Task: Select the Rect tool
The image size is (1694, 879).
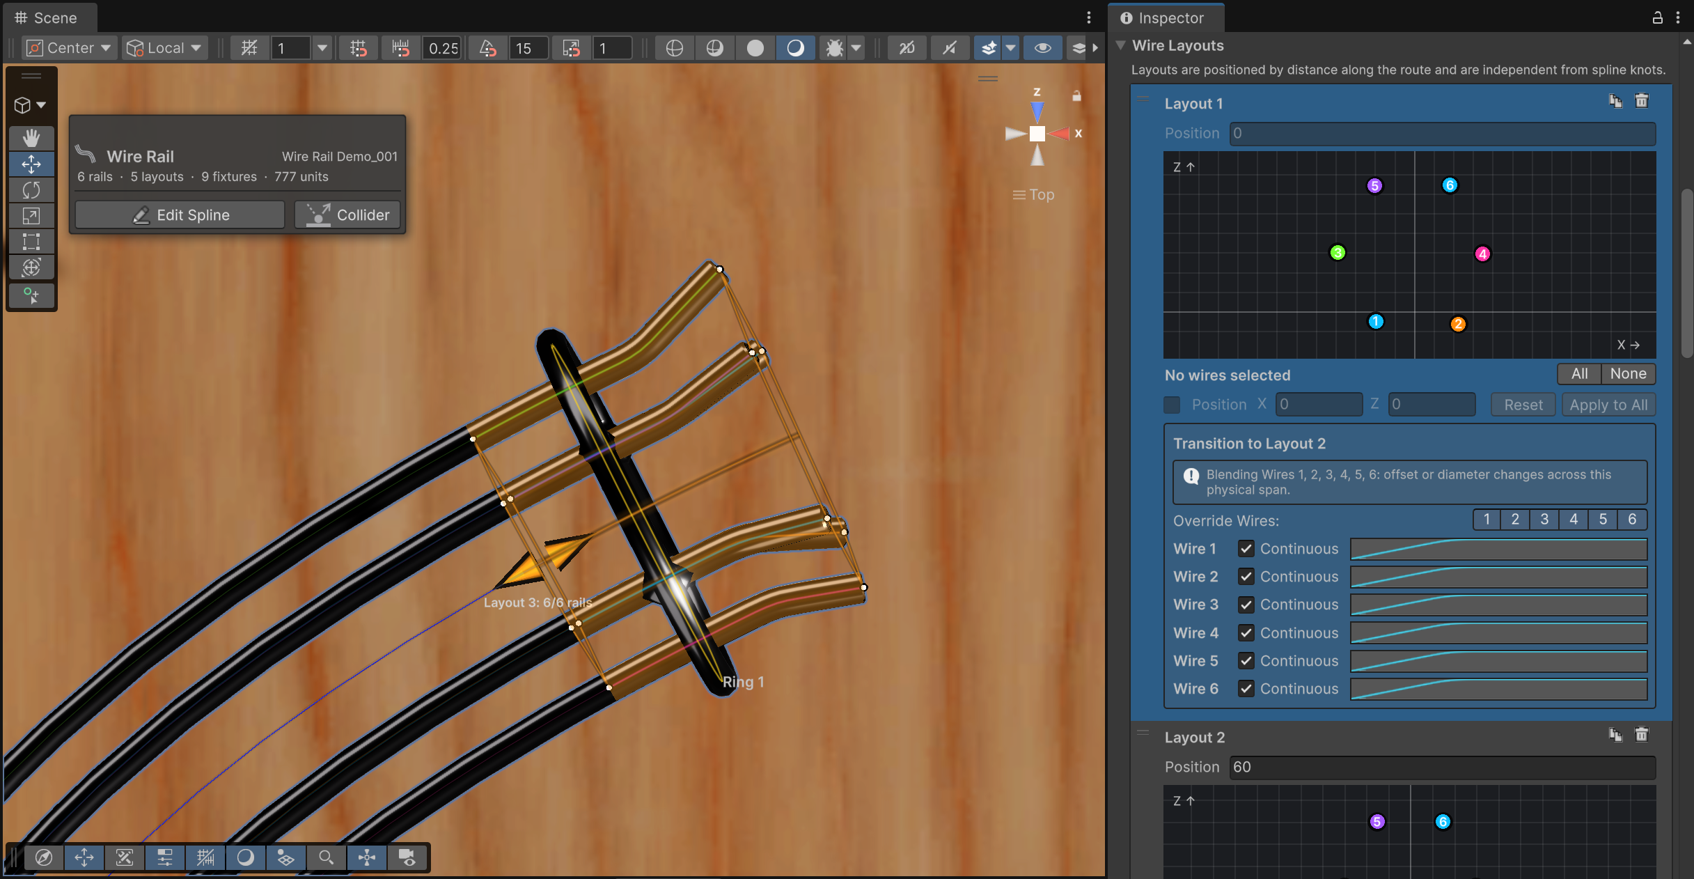Action: point(31,242)
